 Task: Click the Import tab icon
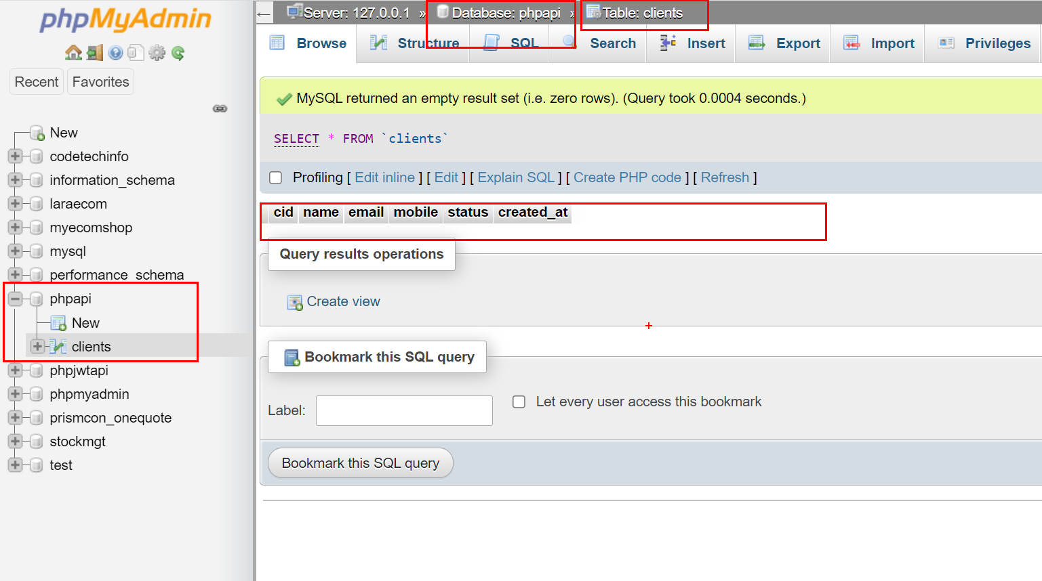click(x=851, y=43)
